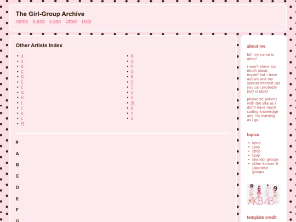Jump to letter Q in index
This screenshot has height=222, width=296.
132,72
